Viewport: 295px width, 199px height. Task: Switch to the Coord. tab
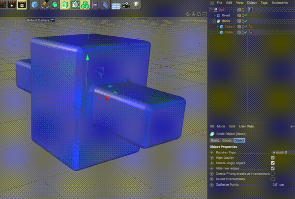point(227,141)
